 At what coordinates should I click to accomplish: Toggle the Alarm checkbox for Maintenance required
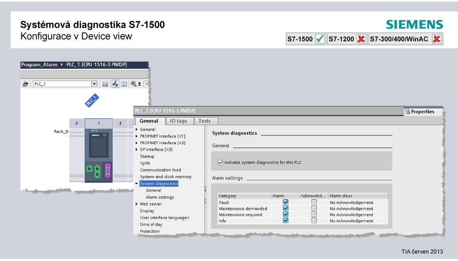click(286, 214)
